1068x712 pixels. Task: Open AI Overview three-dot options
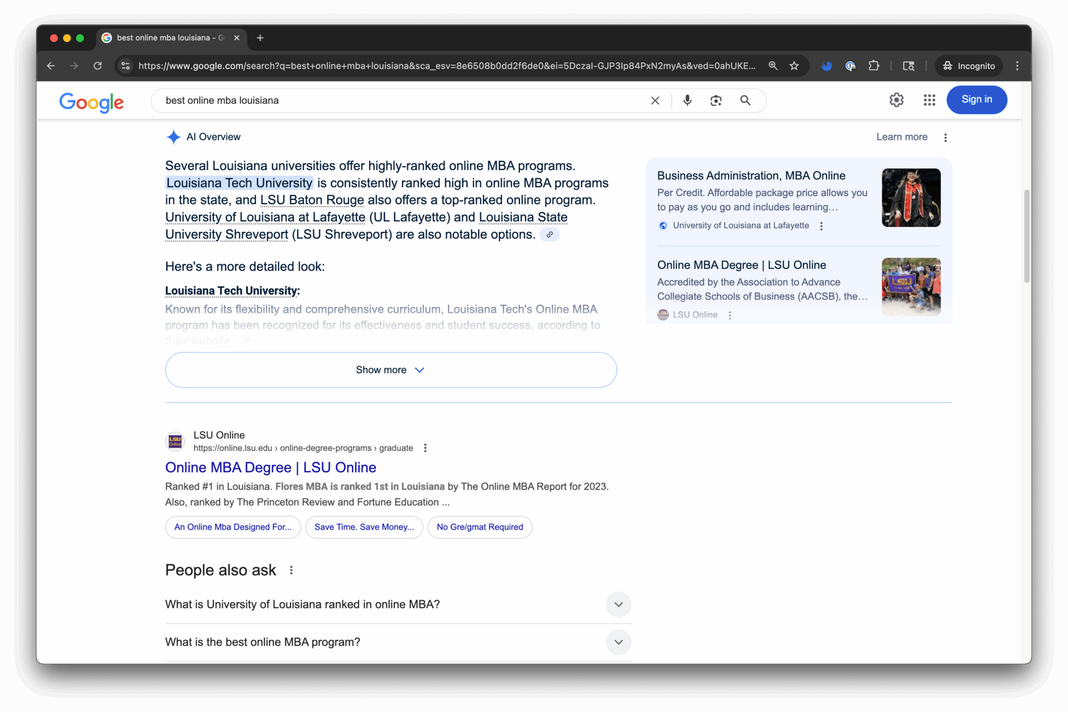(945, 137)
